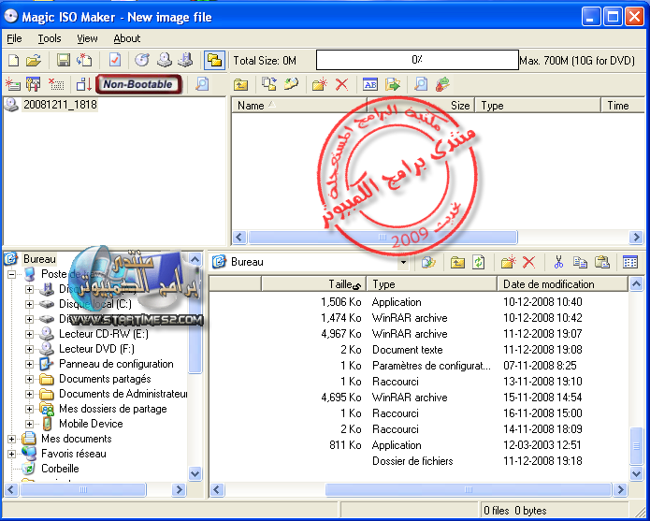Open an existing image file via the open folder icon
The height and width of the screenshot is (521, 650).
click(33, 61)
